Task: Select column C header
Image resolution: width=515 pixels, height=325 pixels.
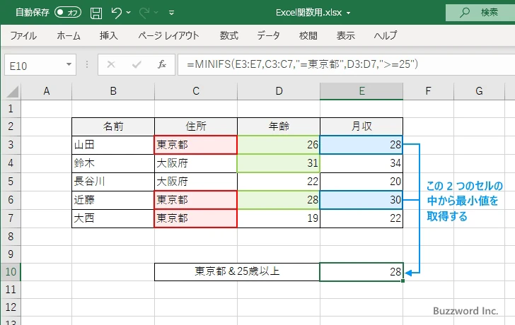Action: click(x=196, y=91)
